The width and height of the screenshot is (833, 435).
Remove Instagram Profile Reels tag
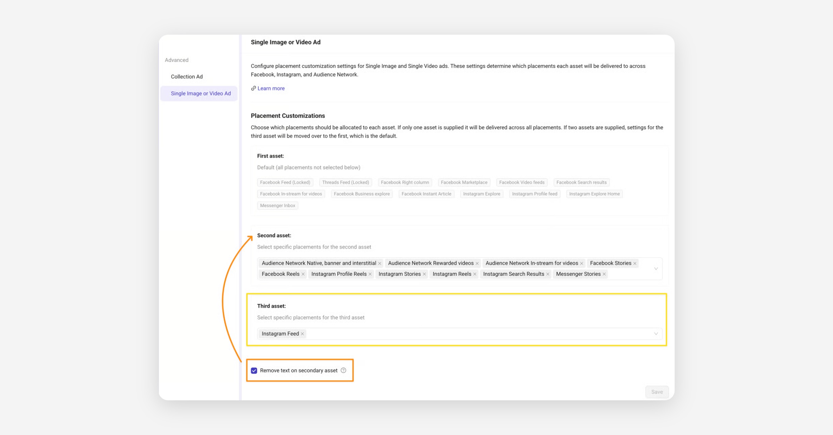coord(370,274)
